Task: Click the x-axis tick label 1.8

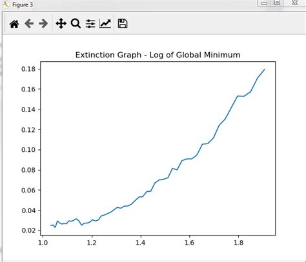Action: pos(238,243)
